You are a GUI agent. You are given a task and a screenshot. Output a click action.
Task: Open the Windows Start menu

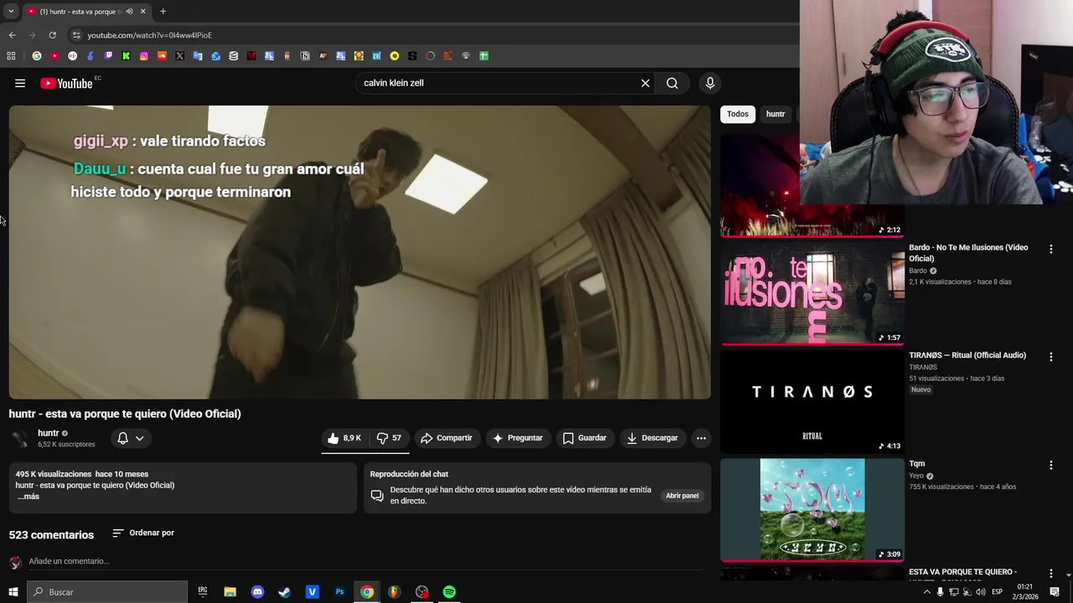(13, 592)
